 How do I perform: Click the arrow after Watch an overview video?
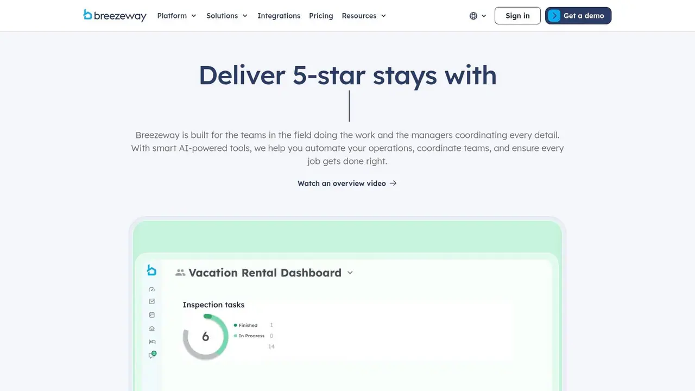[393, 184]
